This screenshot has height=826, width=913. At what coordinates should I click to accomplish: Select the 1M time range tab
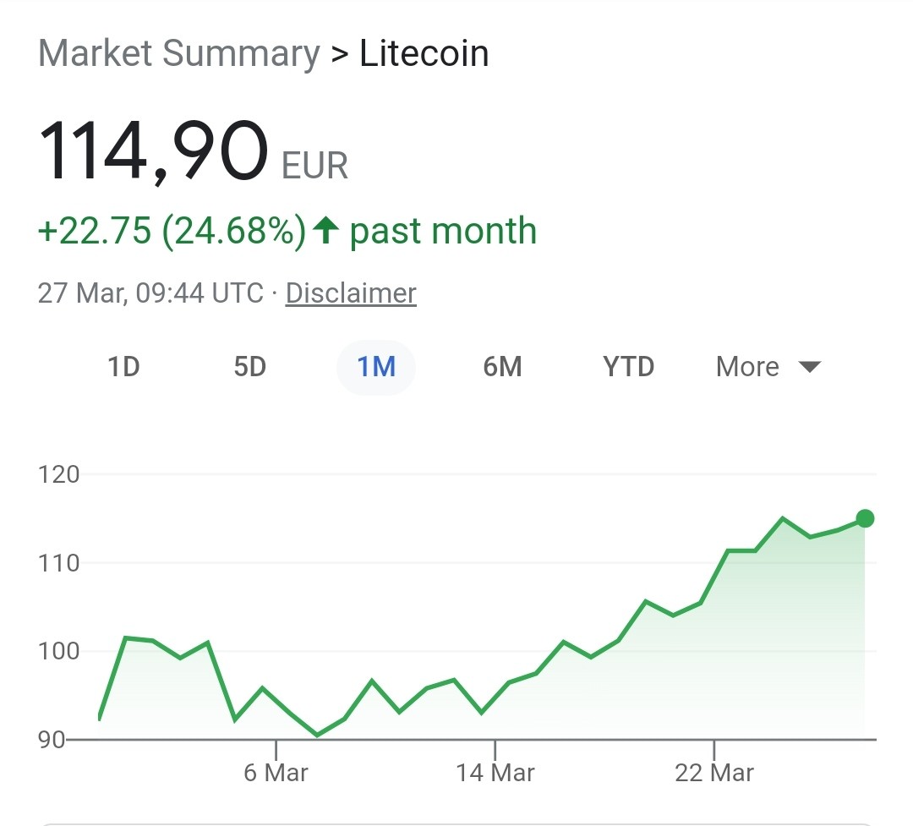(x=376, y=367)
